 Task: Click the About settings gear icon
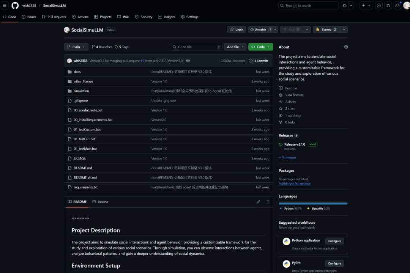(346, 47)
